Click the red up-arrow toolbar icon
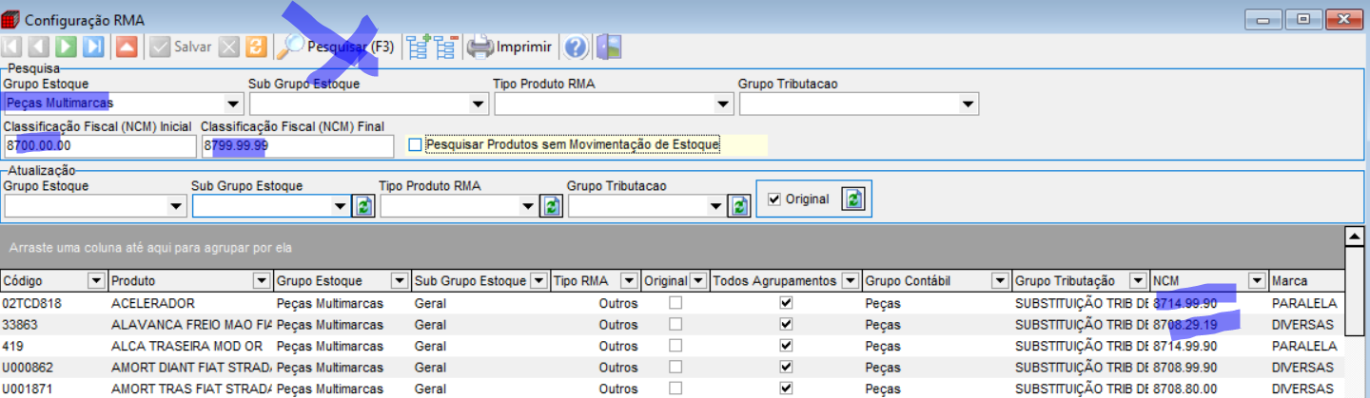Viewport: 1370px width, 398px height. pyautogui.click(x=127, y=47)
